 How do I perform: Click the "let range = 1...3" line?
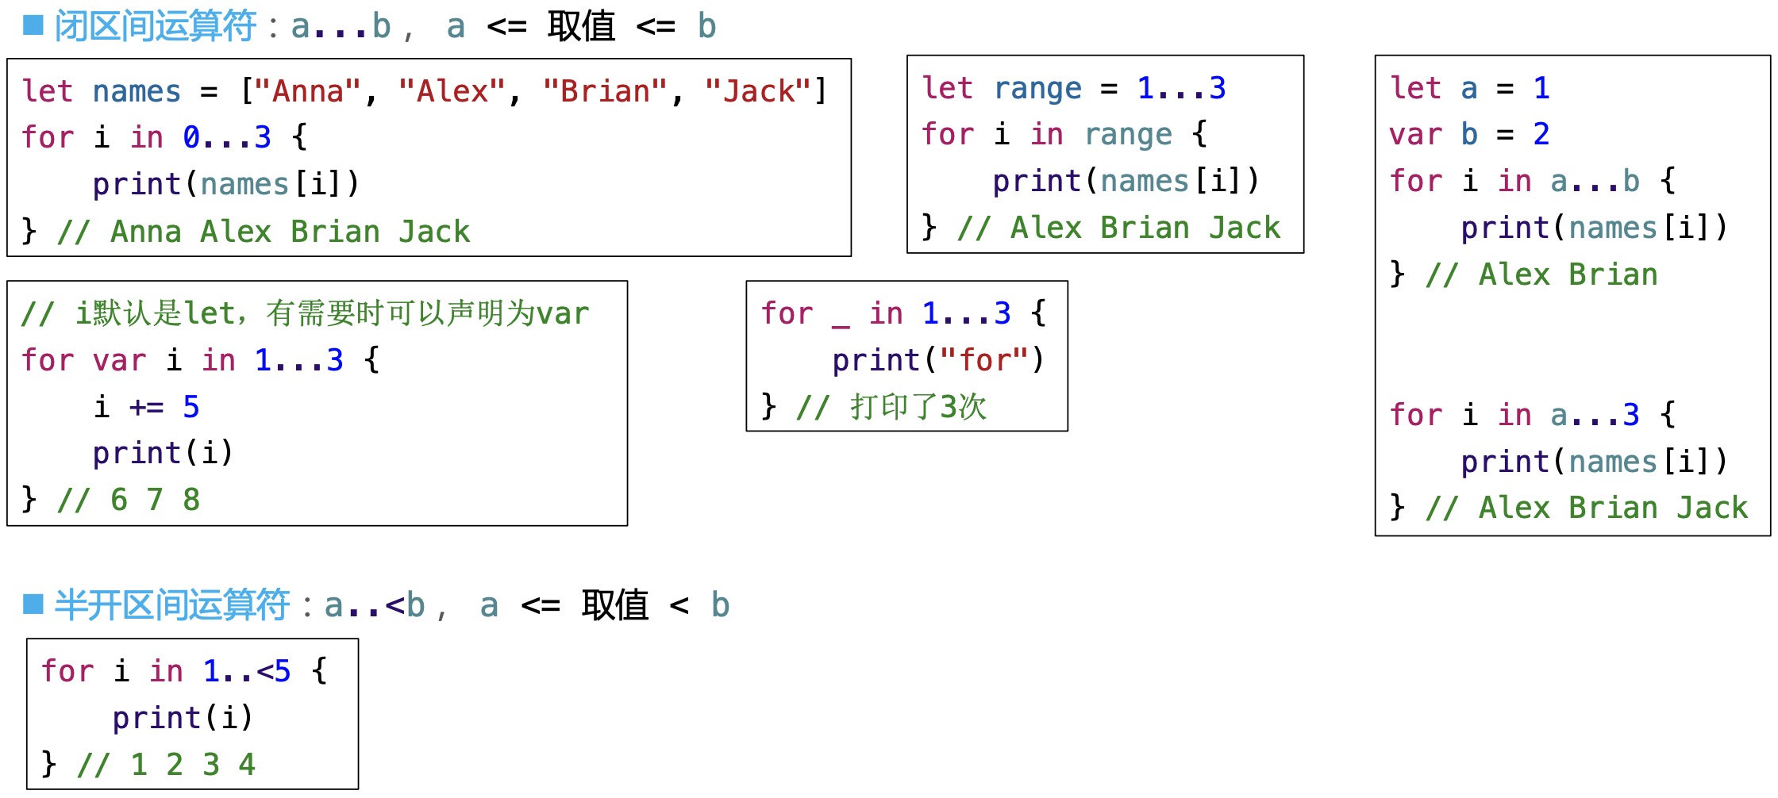click(x=1073, y=88)
